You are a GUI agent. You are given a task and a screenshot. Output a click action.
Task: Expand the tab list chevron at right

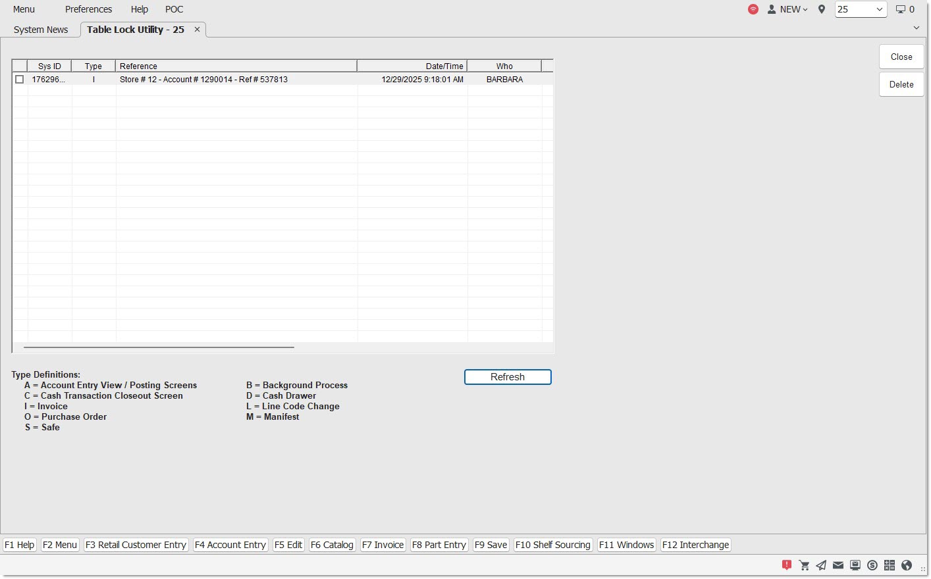(x=916, y=28)
